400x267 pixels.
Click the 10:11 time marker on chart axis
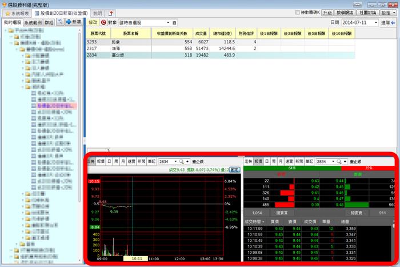point(136,258)
